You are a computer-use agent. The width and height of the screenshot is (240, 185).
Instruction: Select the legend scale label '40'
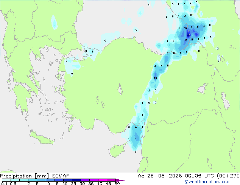[x=100, y=183]
